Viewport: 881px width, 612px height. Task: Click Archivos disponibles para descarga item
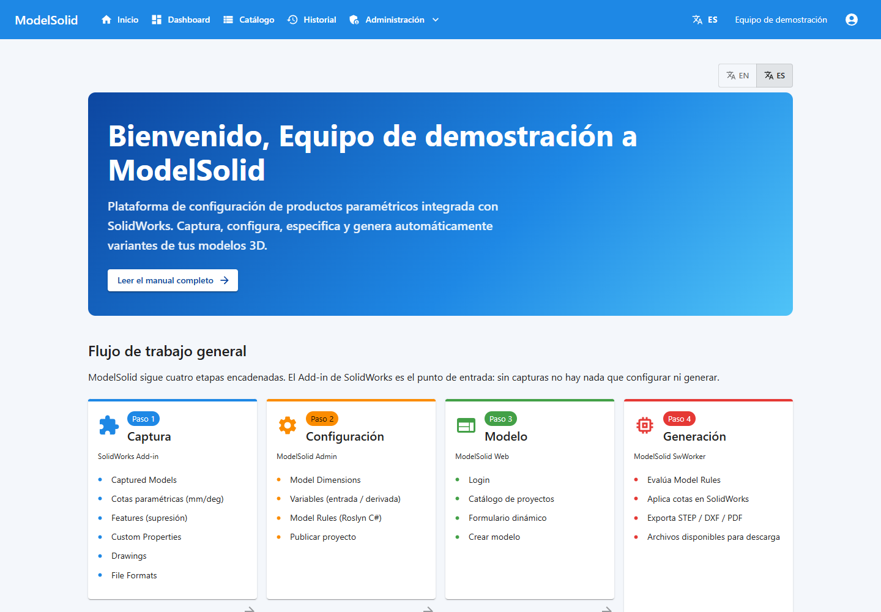point(713,537)
